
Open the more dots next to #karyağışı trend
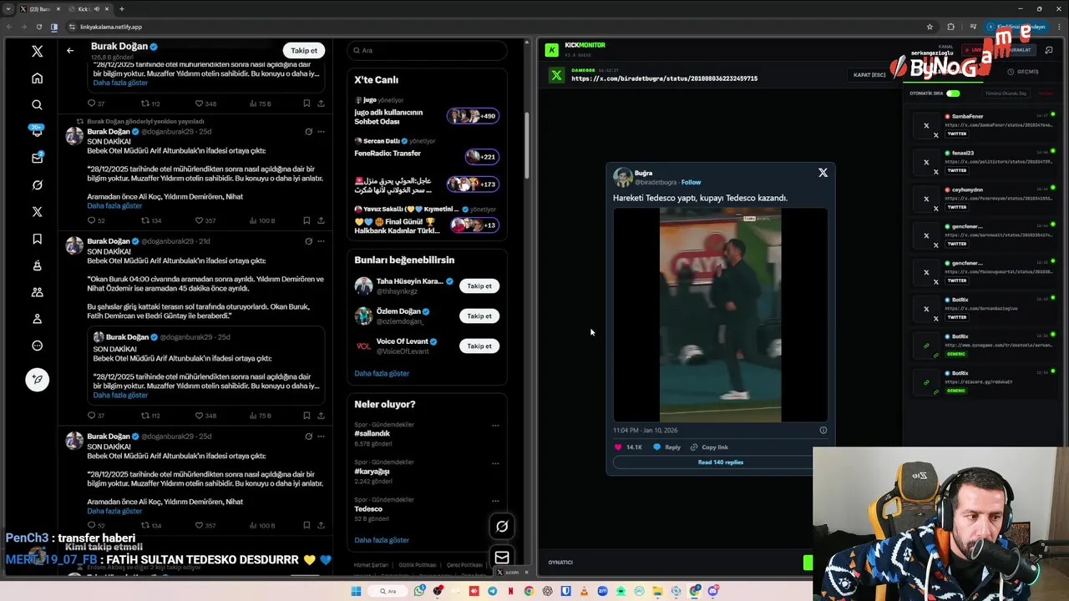[x=495, y=463]
